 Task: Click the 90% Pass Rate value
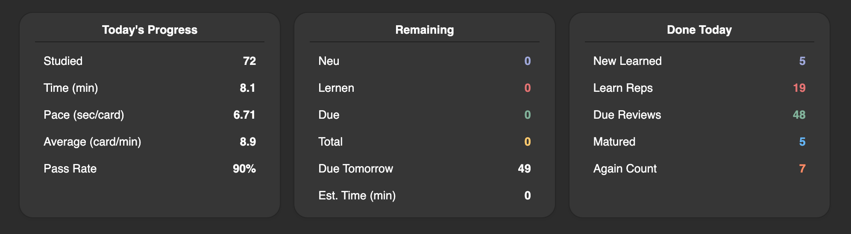coord(244,169)
